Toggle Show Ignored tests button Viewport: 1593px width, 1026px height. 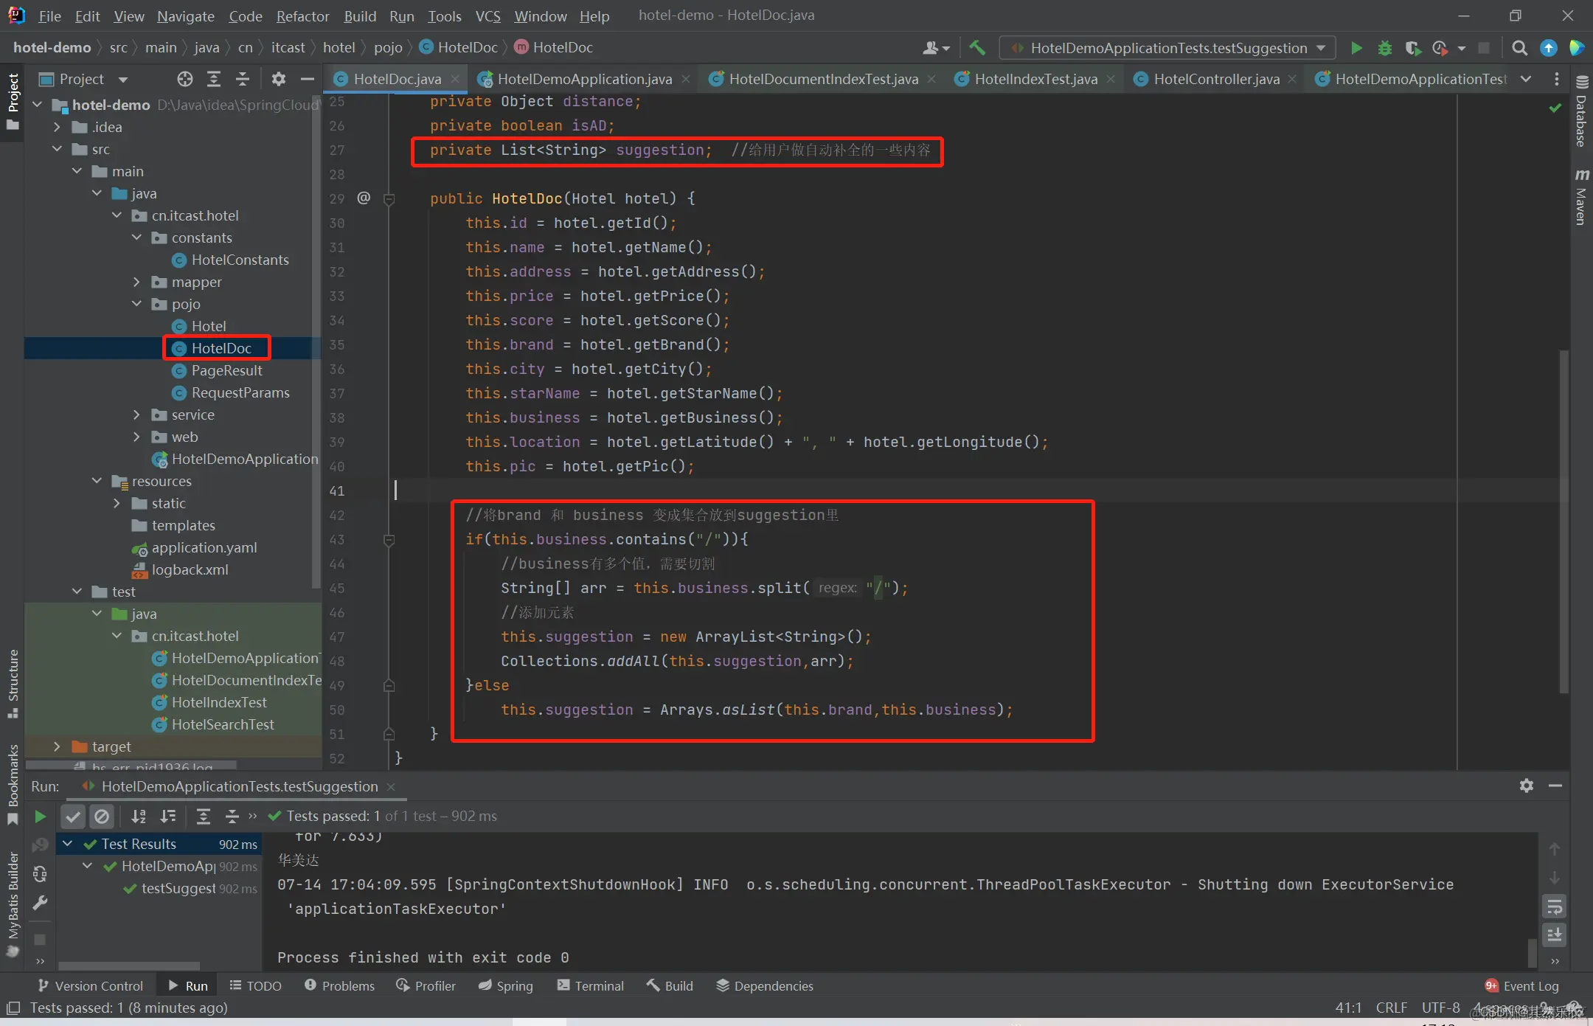coord(102,816)
